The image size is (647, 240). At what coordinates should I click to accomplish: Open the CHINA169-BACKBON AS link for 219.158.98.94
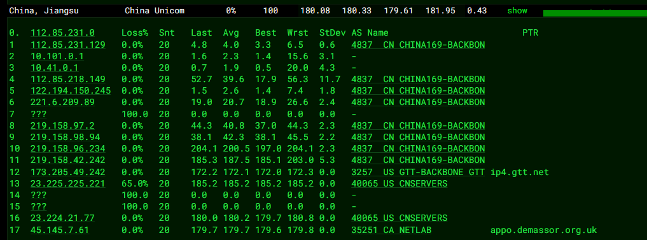[x=418, y=137]
